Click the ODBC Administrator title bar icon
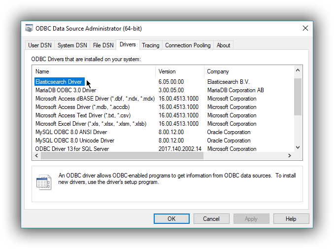 tap(30, 29)
